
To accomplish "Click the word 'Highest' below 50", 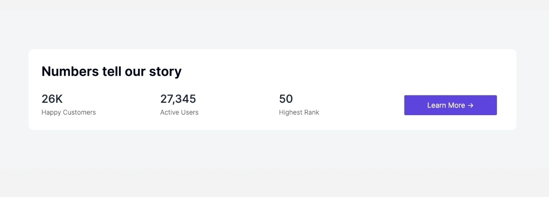I will (290, 113).
